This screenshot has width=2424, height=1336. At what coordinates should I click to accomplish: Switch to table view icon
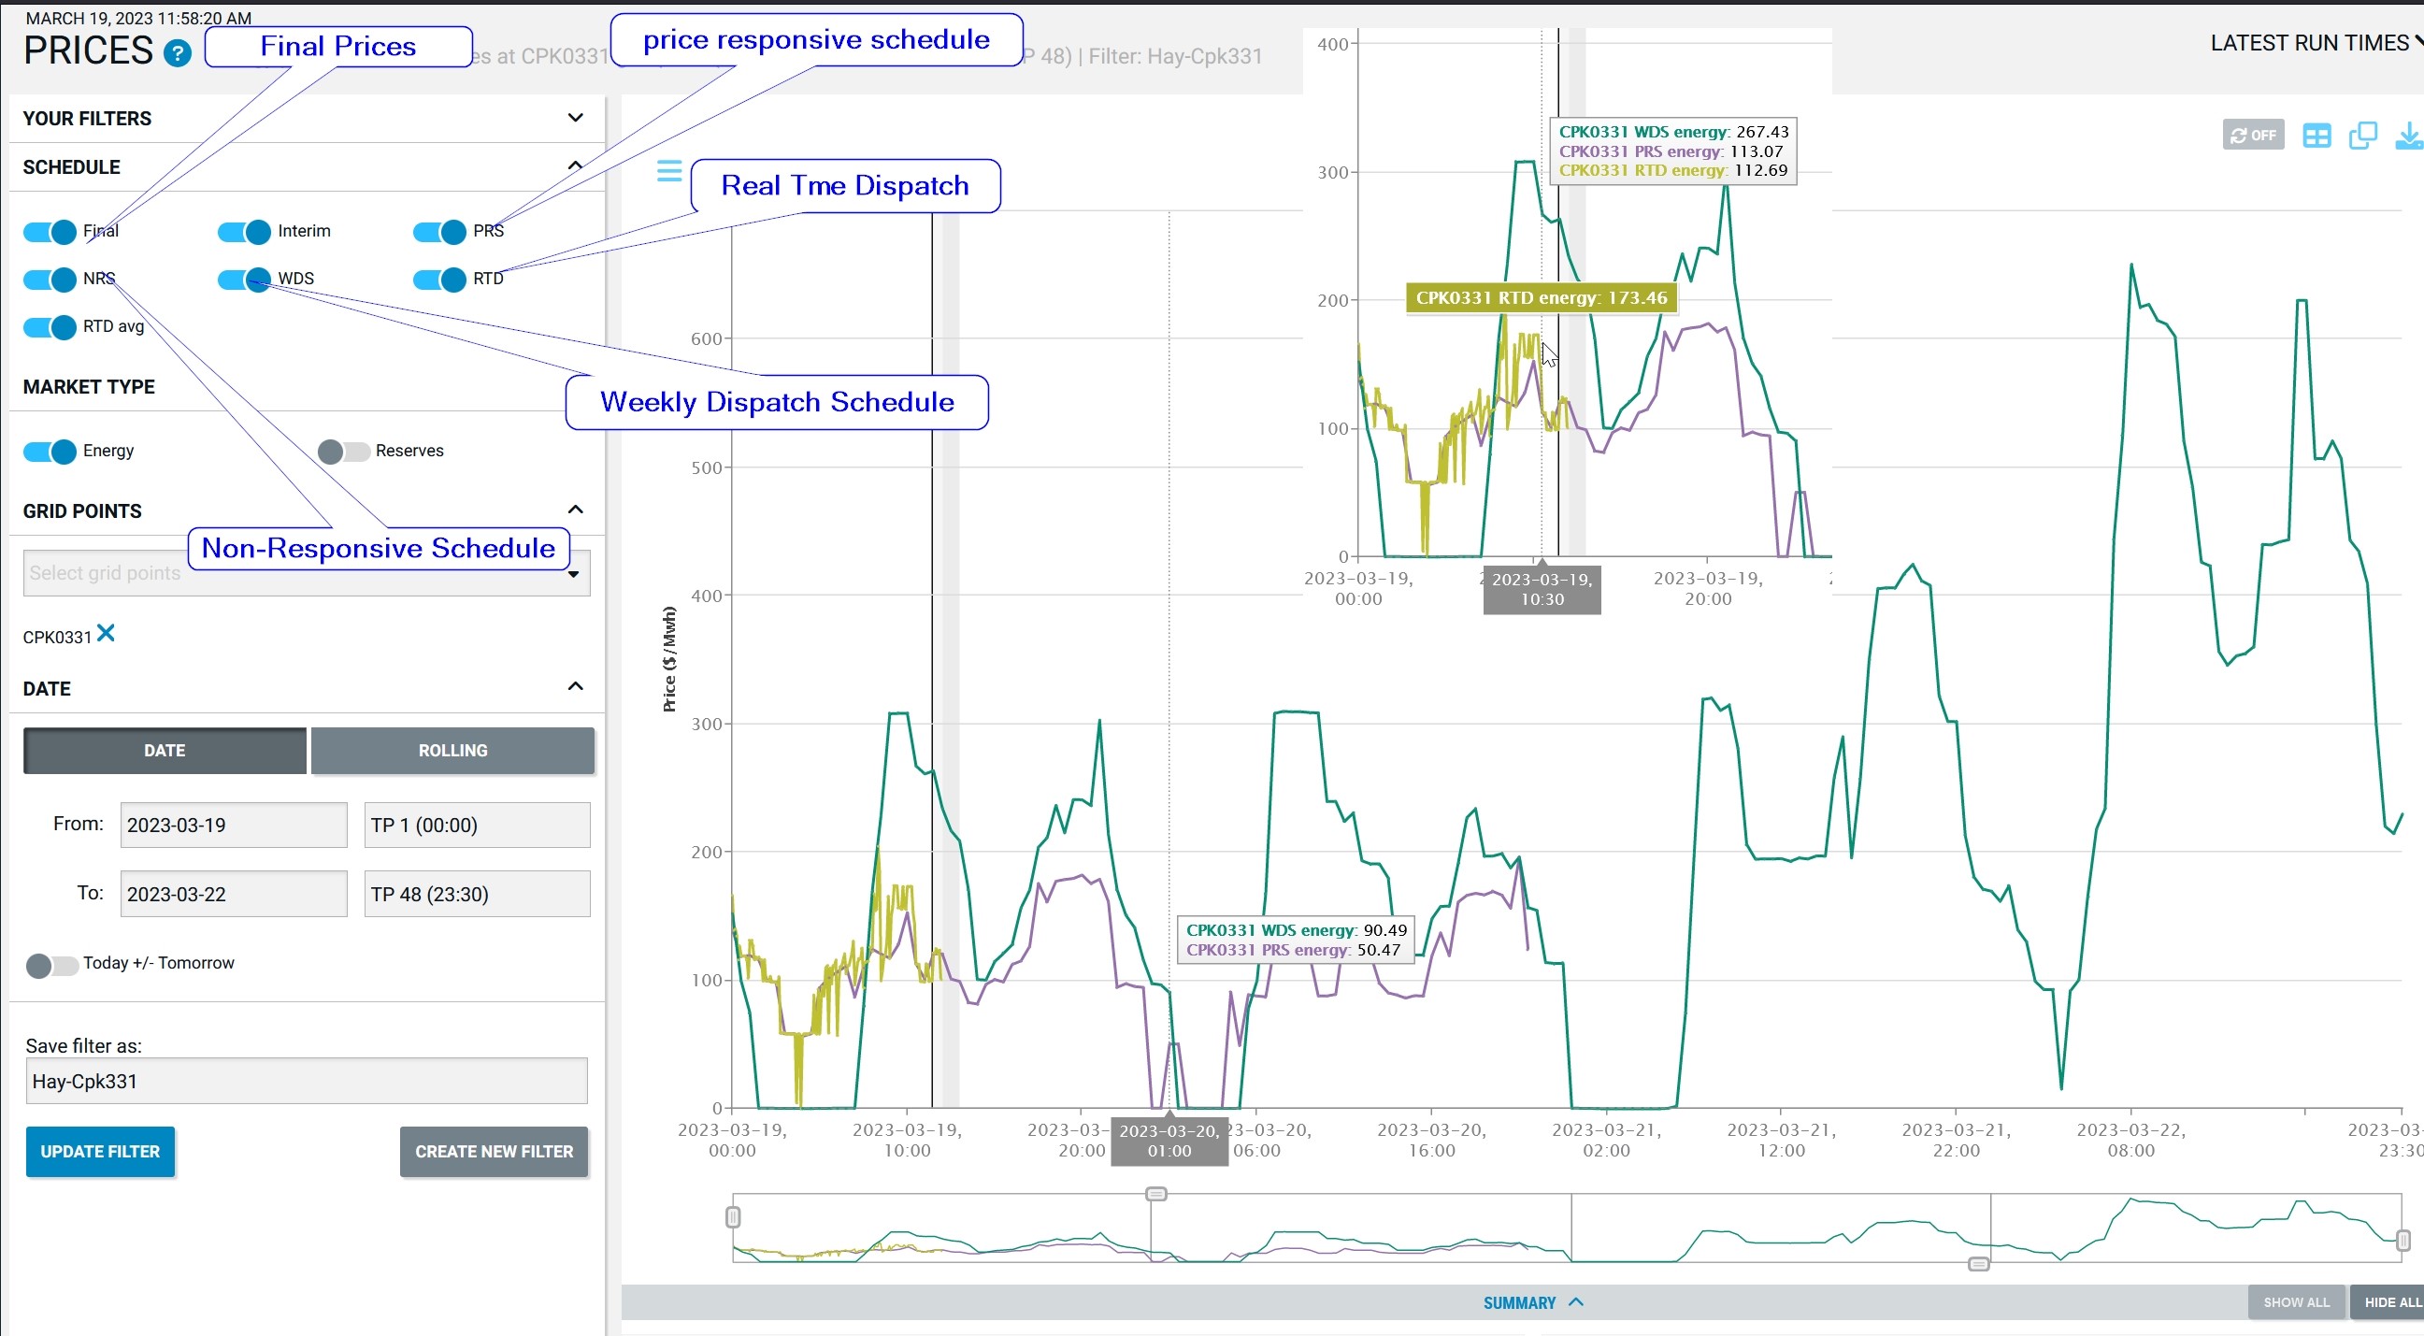tap(2316, 136)
